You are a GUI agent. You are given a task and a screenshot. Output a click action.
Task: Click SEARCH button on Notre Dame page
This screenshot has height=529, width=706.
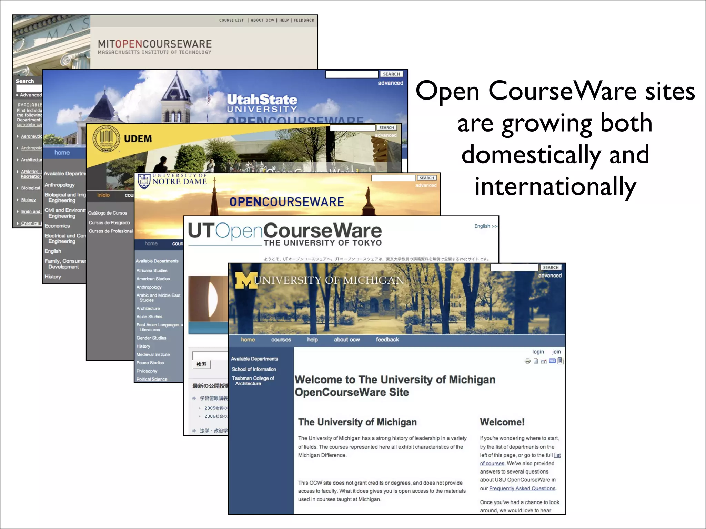coord(427,178)
